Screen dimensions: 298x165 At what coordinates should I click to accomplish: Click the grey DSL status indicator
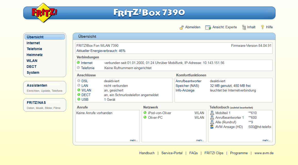[x=79, y=81]
